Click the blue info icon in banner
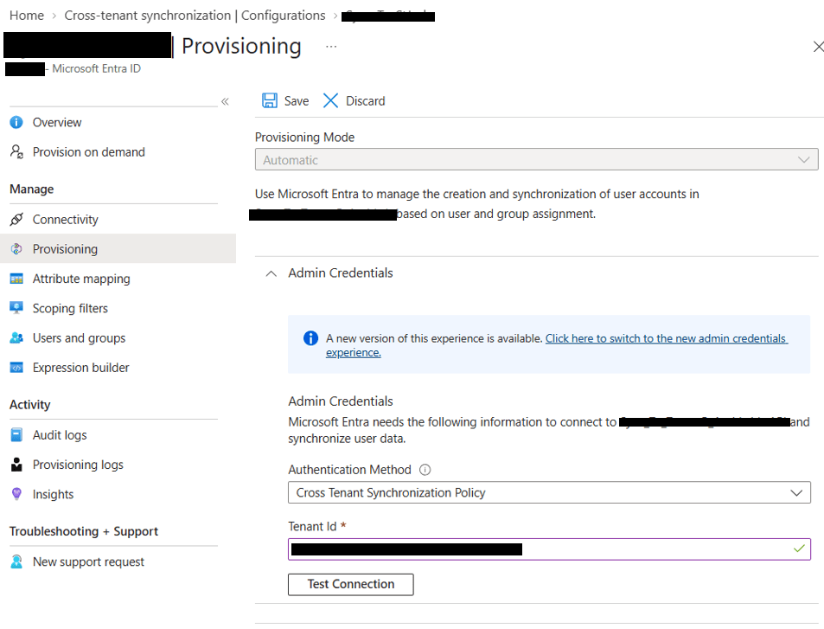Image resolution: width=824 pixels, height=629 pixels. pyautogui.click(x=310, y=338)
